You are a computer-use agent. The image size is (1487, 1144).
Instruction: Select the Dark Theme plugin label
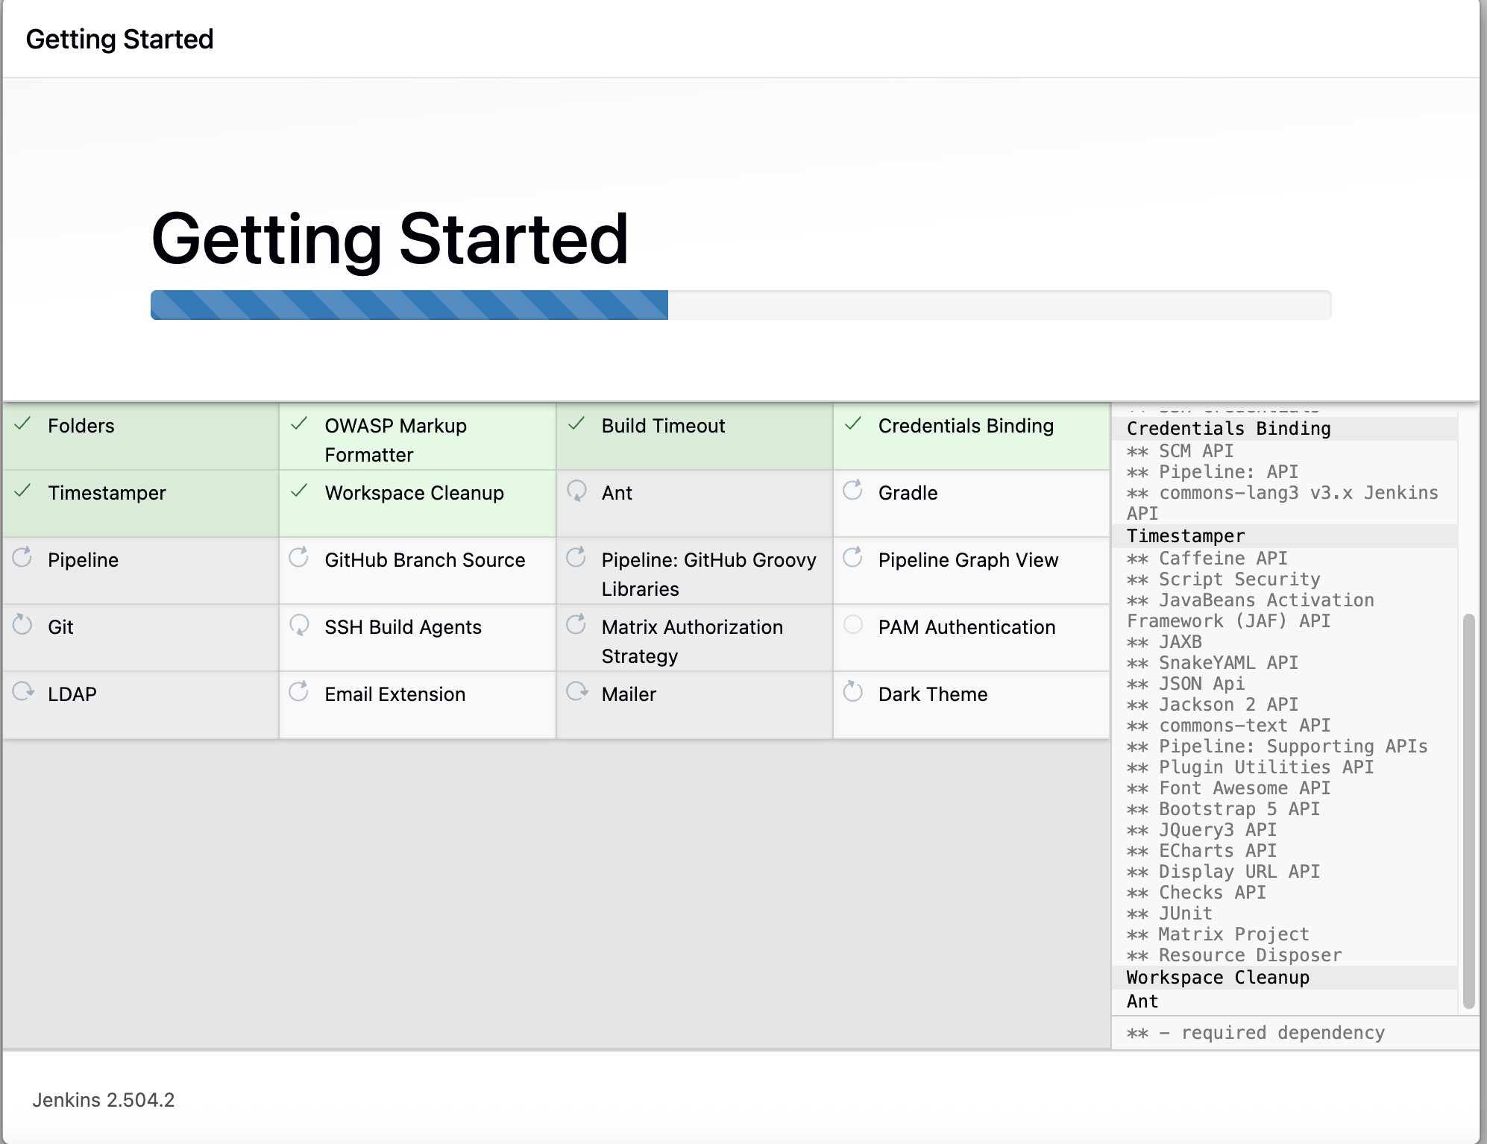click(x=933, y=694)
